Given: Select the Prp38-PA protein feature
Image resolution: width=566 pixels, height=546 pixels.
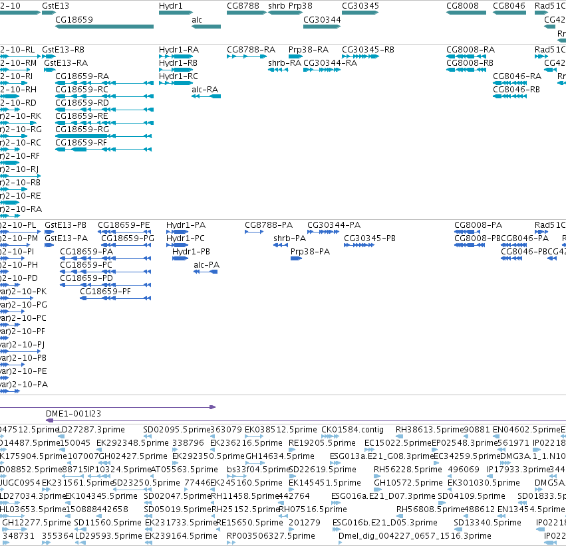Looking at the screenshot, I should pyautogui.click(x=296, y=258).
